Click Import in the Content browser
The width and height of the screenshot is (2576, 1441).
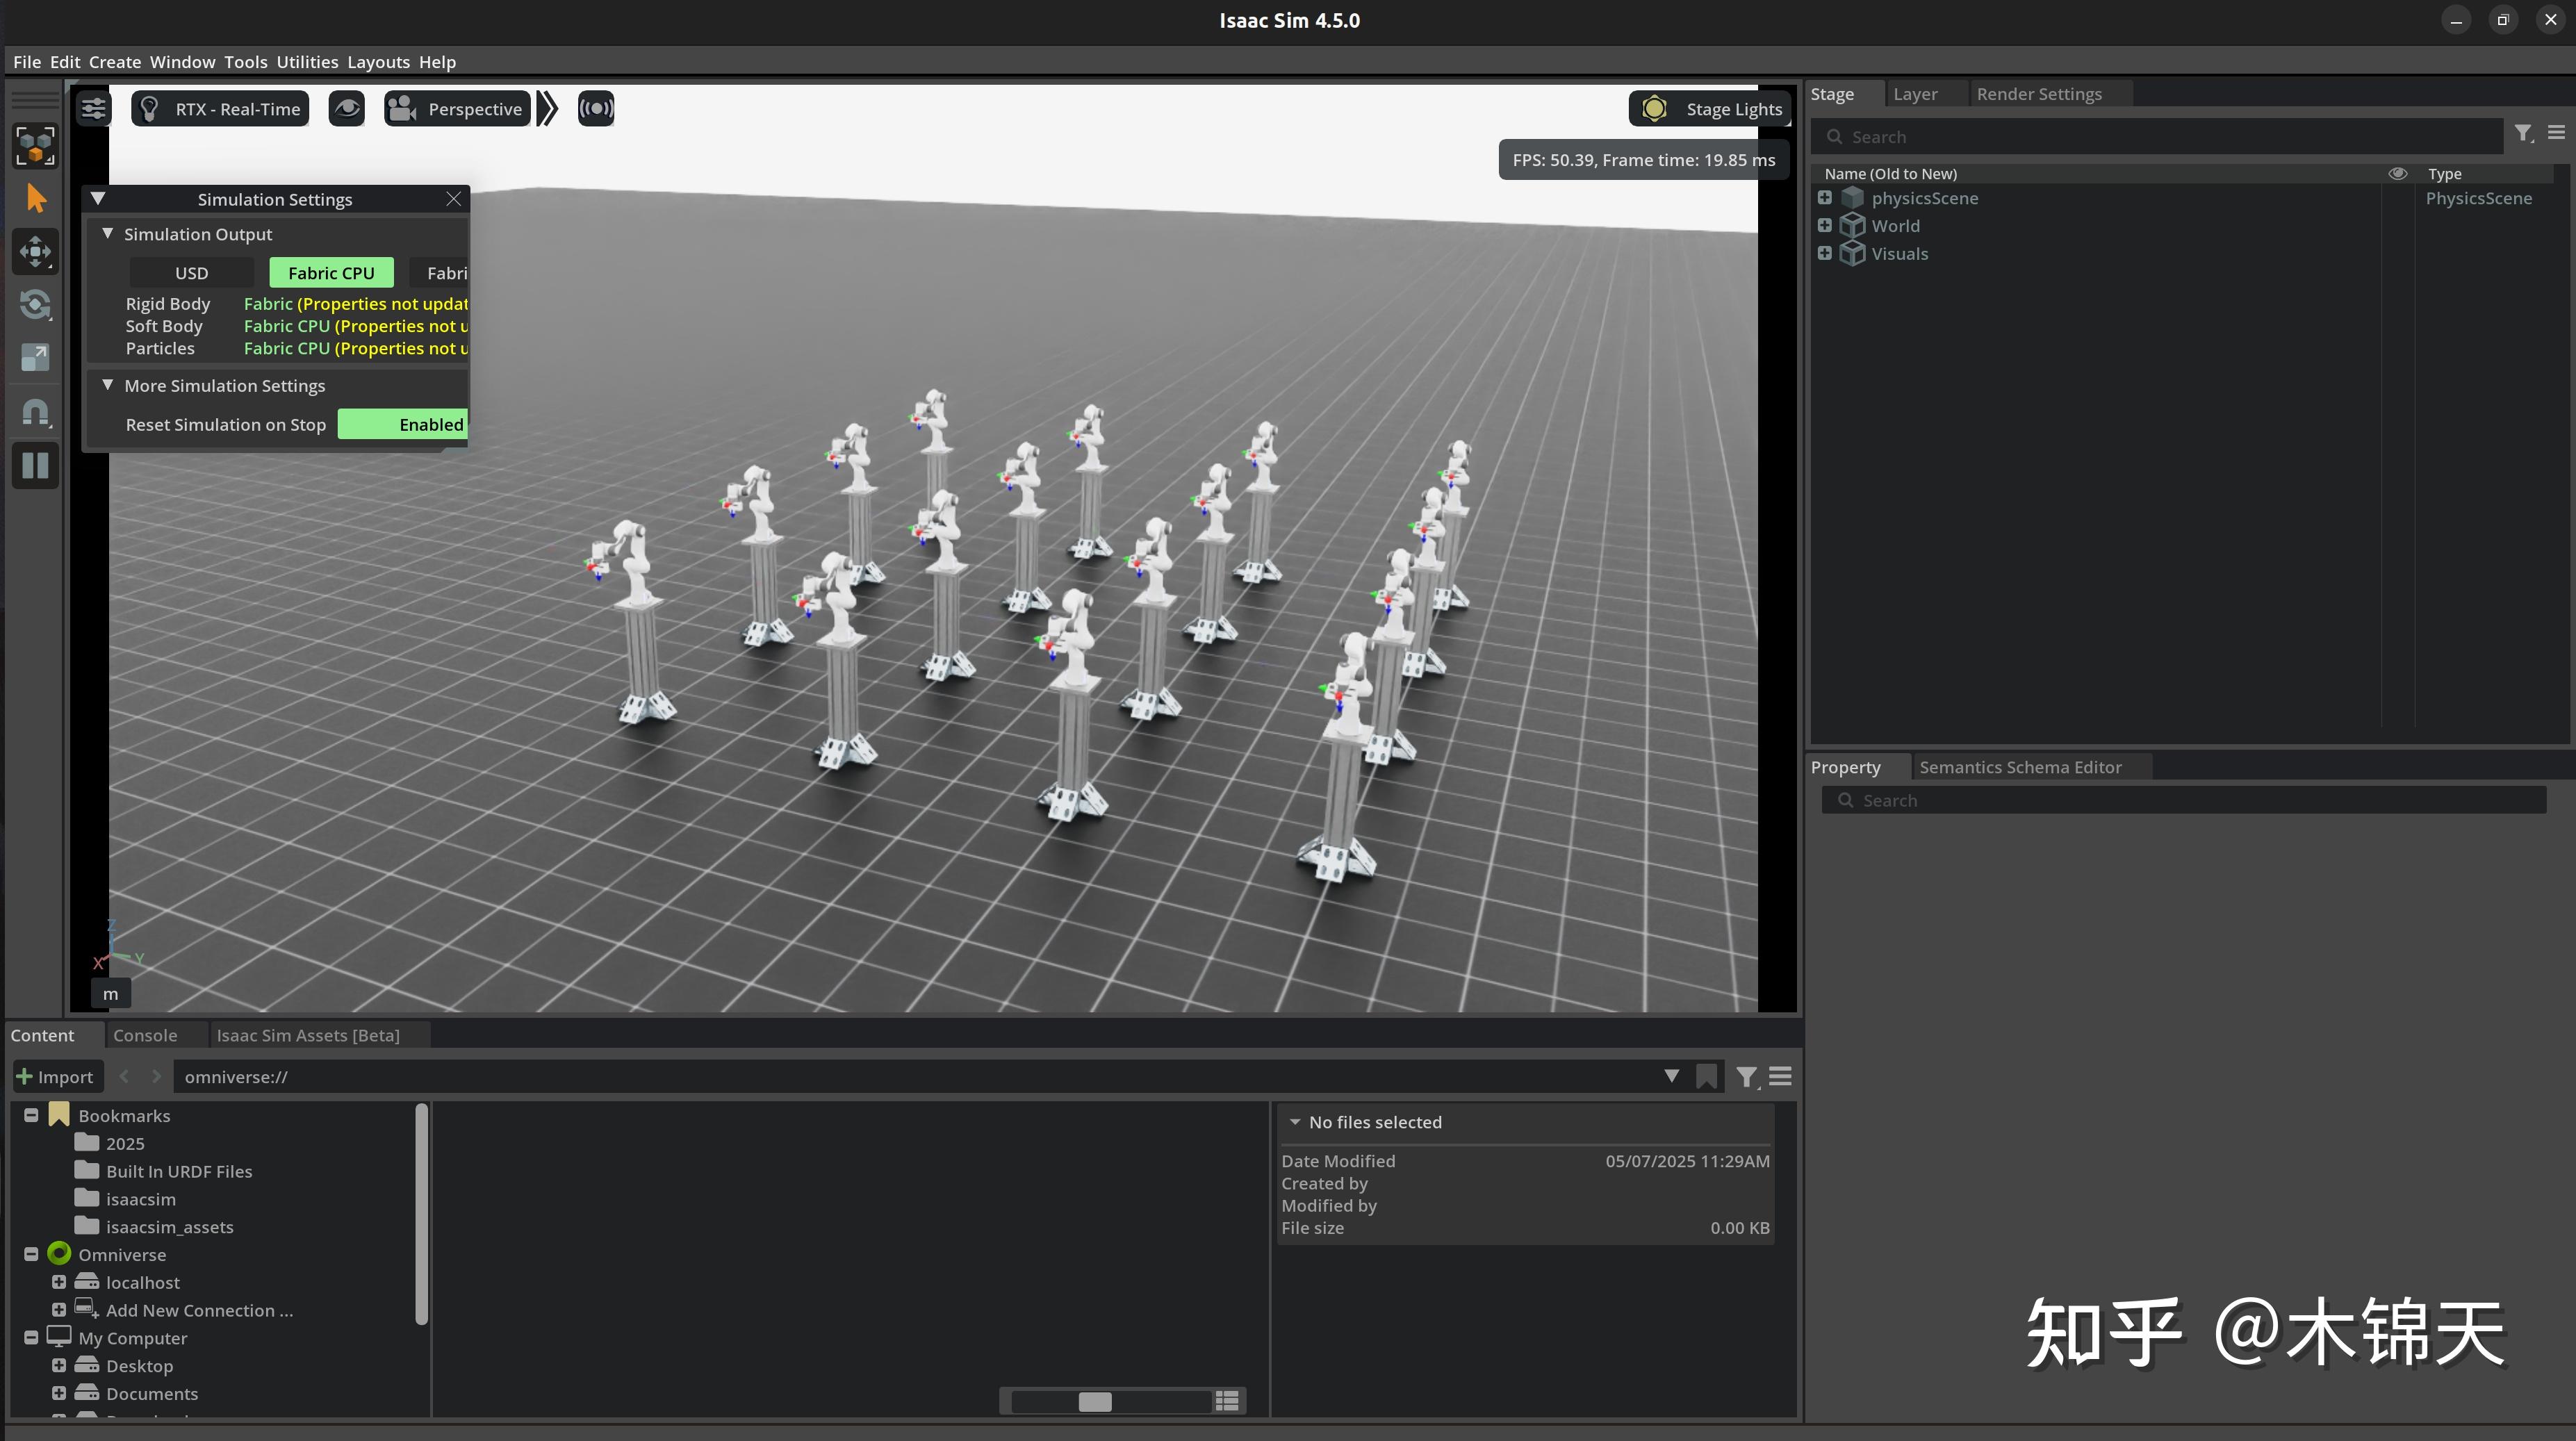(57, 1076)
